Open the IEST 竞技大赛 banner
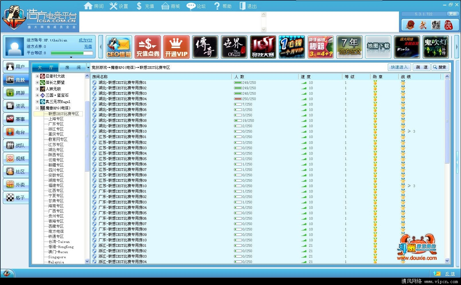This screenshot has height=285, width=461. pos(263,47)
